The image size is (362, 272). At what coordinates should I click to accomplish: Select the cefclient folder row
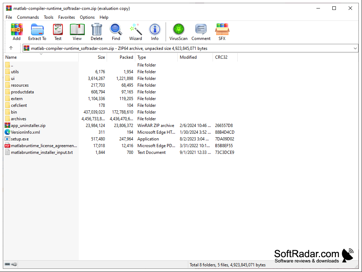point(121,105)
